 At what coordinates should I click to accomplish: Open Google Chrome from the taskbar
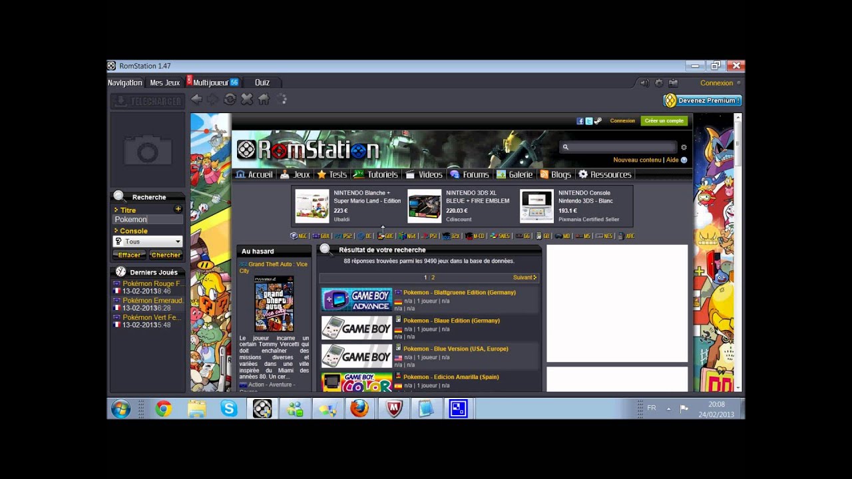(163, 408)
